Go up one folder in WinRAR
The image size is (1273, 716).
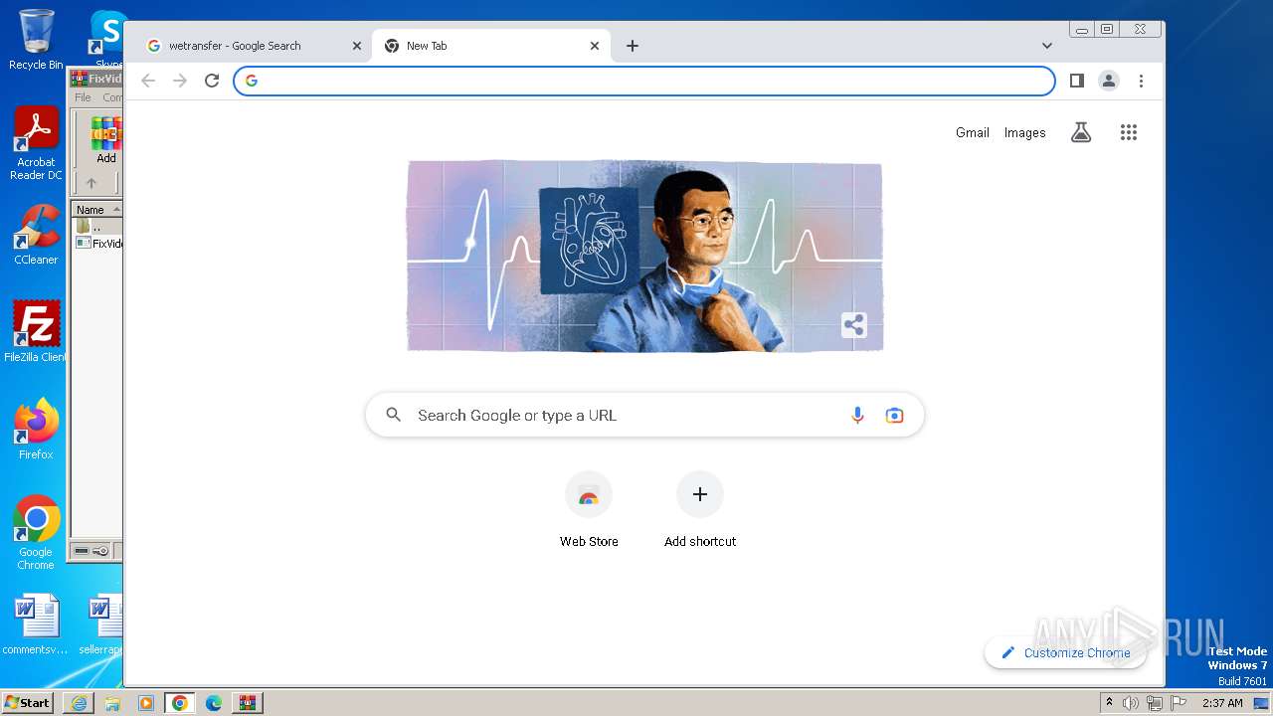(x=91, y=183)
